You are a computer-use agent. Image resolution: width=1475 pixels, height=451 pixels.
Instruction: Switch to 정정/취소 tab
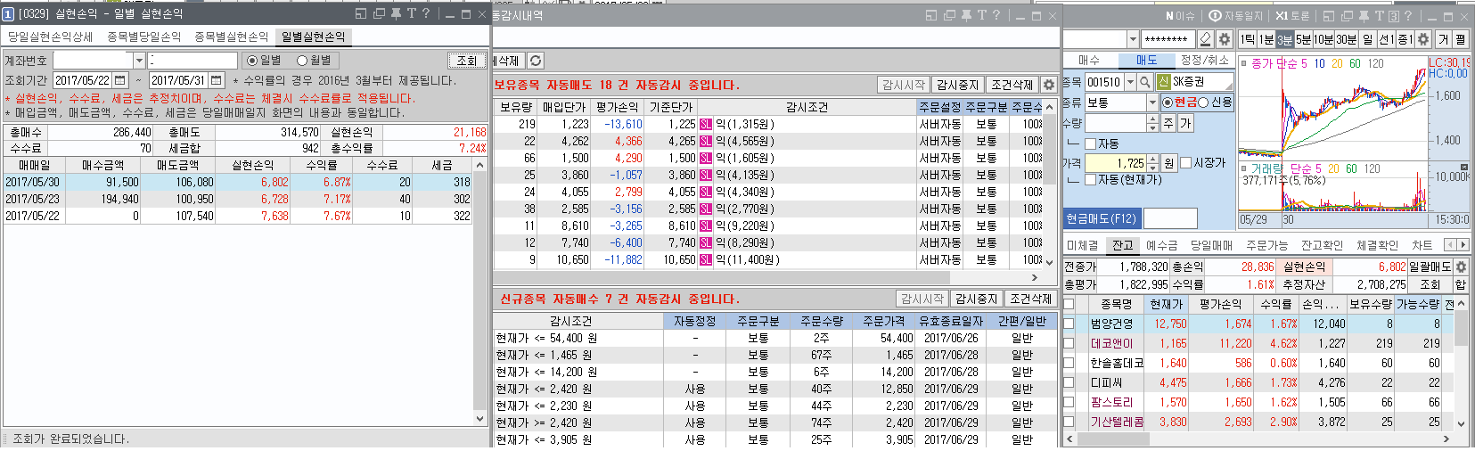coord(1204,60)
